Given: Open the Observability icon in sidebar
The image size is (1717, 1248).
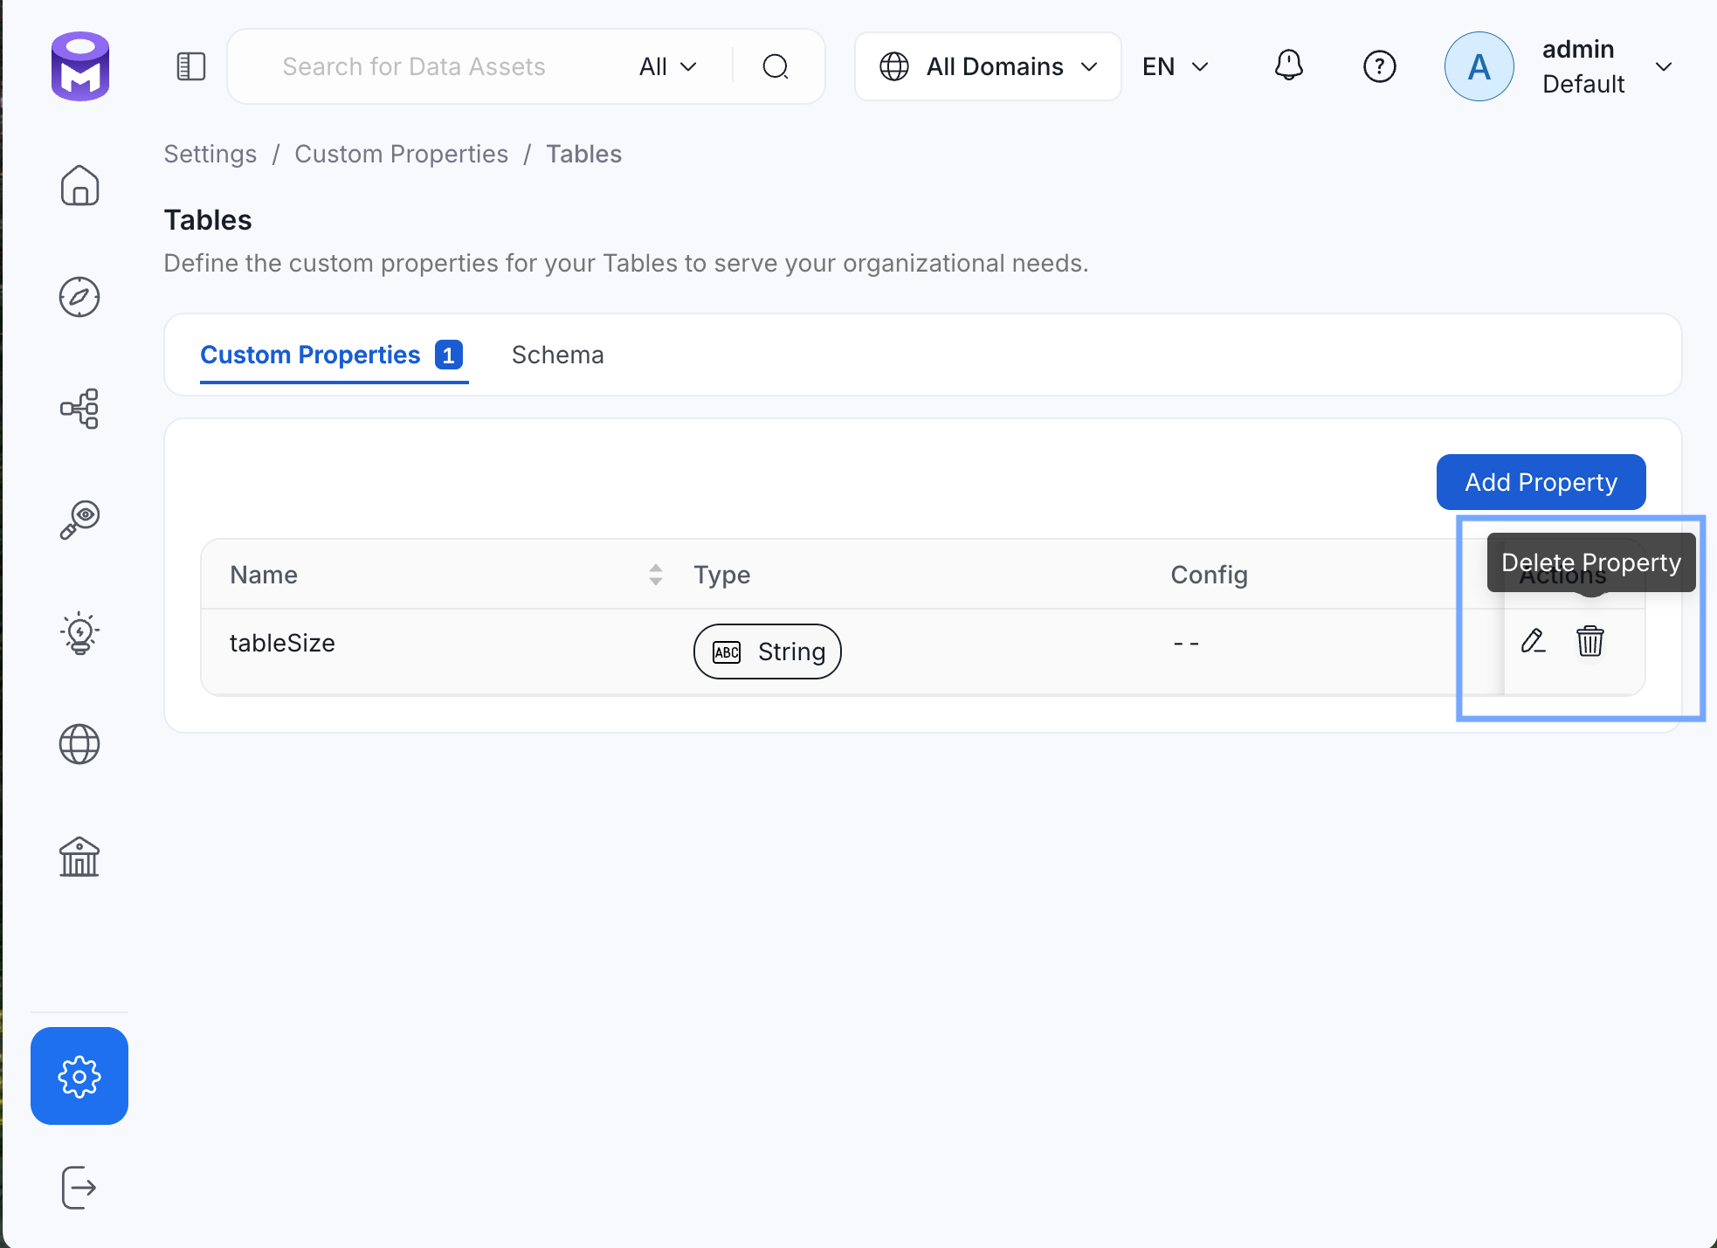Looking at the screenshot, I should point(79,521).
